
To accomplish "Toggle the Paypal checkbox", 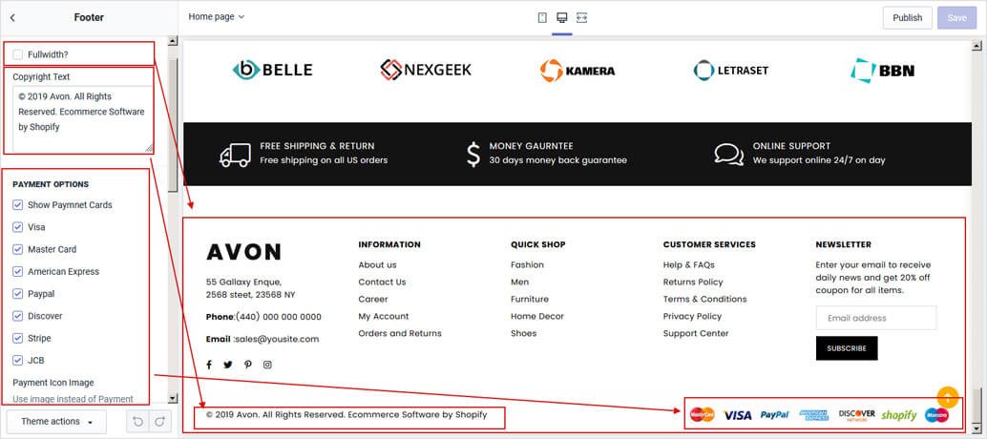I will (x=18, y=294).
